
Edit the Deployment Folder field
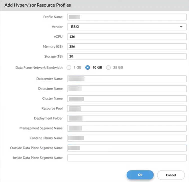(126, 118)
